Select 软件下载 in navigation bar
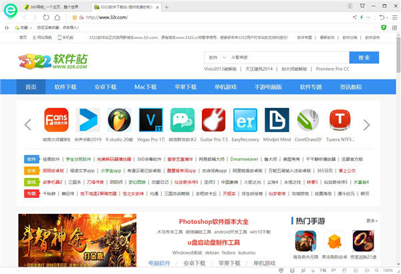 point(65,87)
